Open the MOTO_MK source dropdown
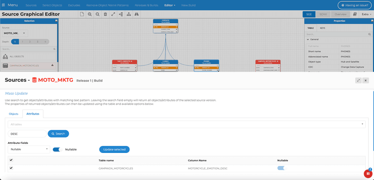 pos(15,33)
